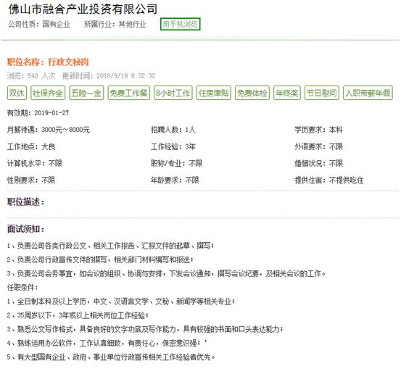
Task: Click 工作经验: 3年
Action: [173, 146]
